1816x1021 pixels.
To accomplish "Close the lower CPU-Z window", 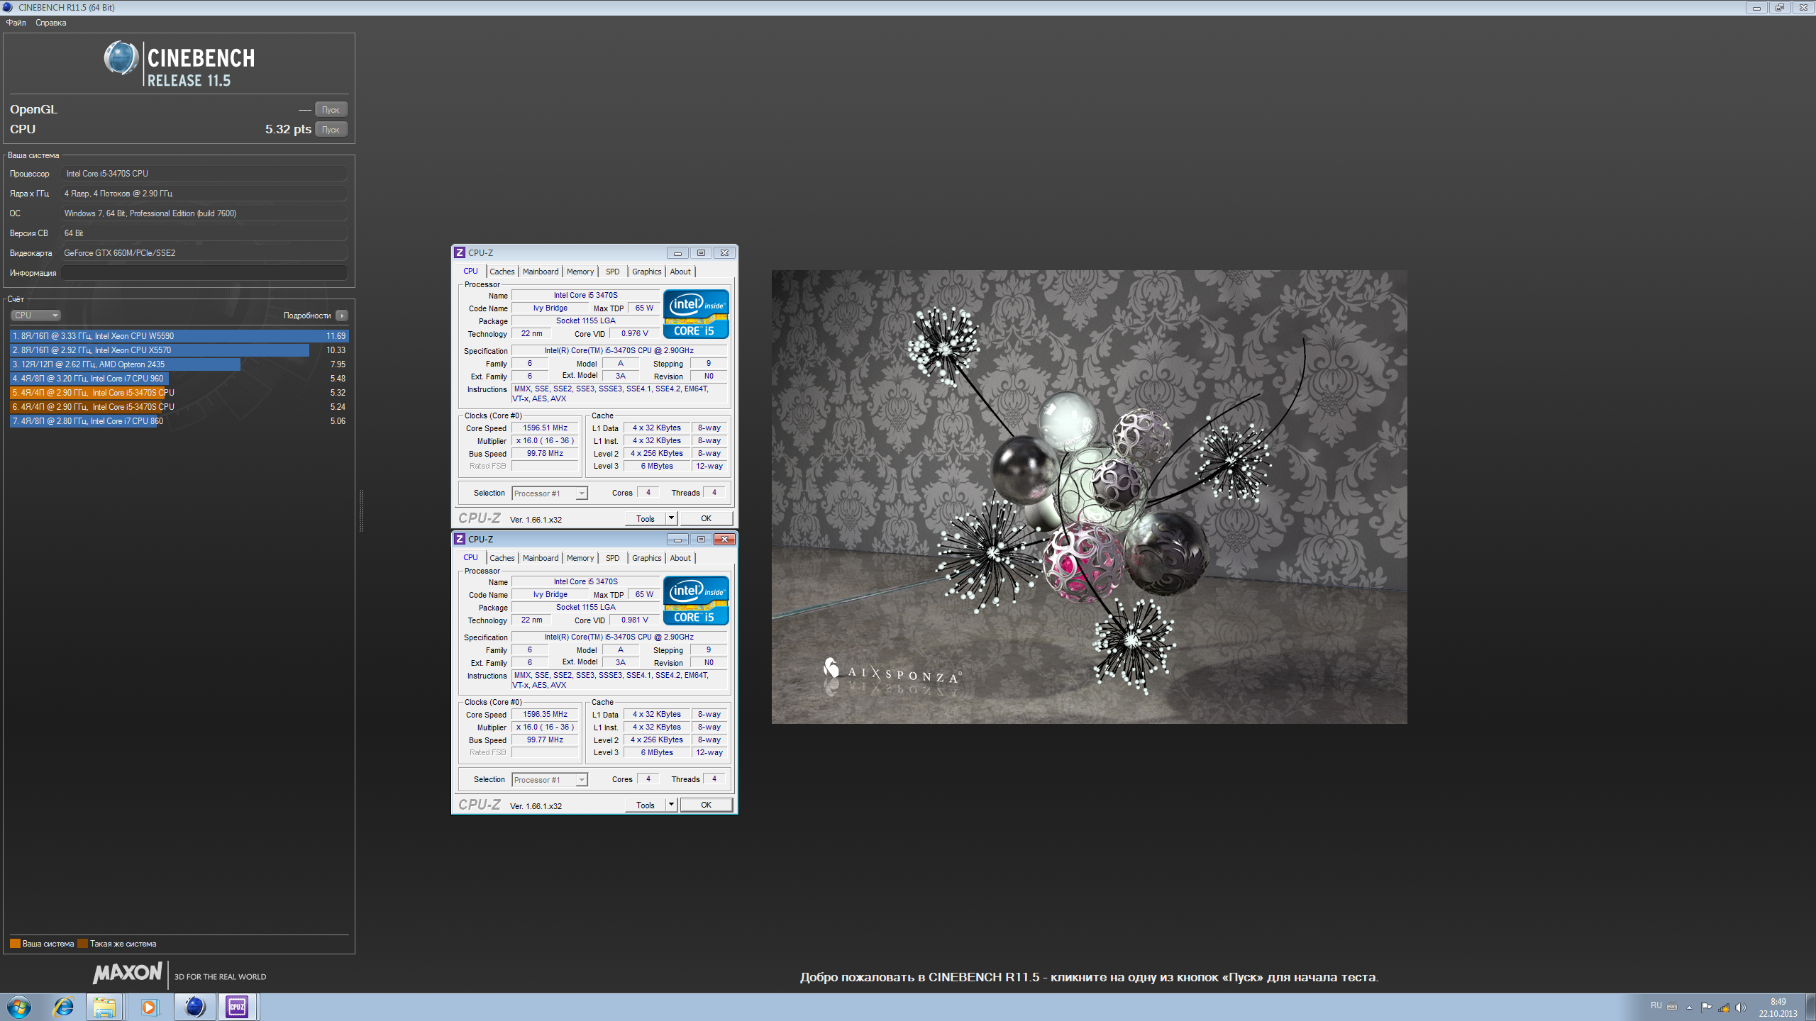I will tap(724, 539).
